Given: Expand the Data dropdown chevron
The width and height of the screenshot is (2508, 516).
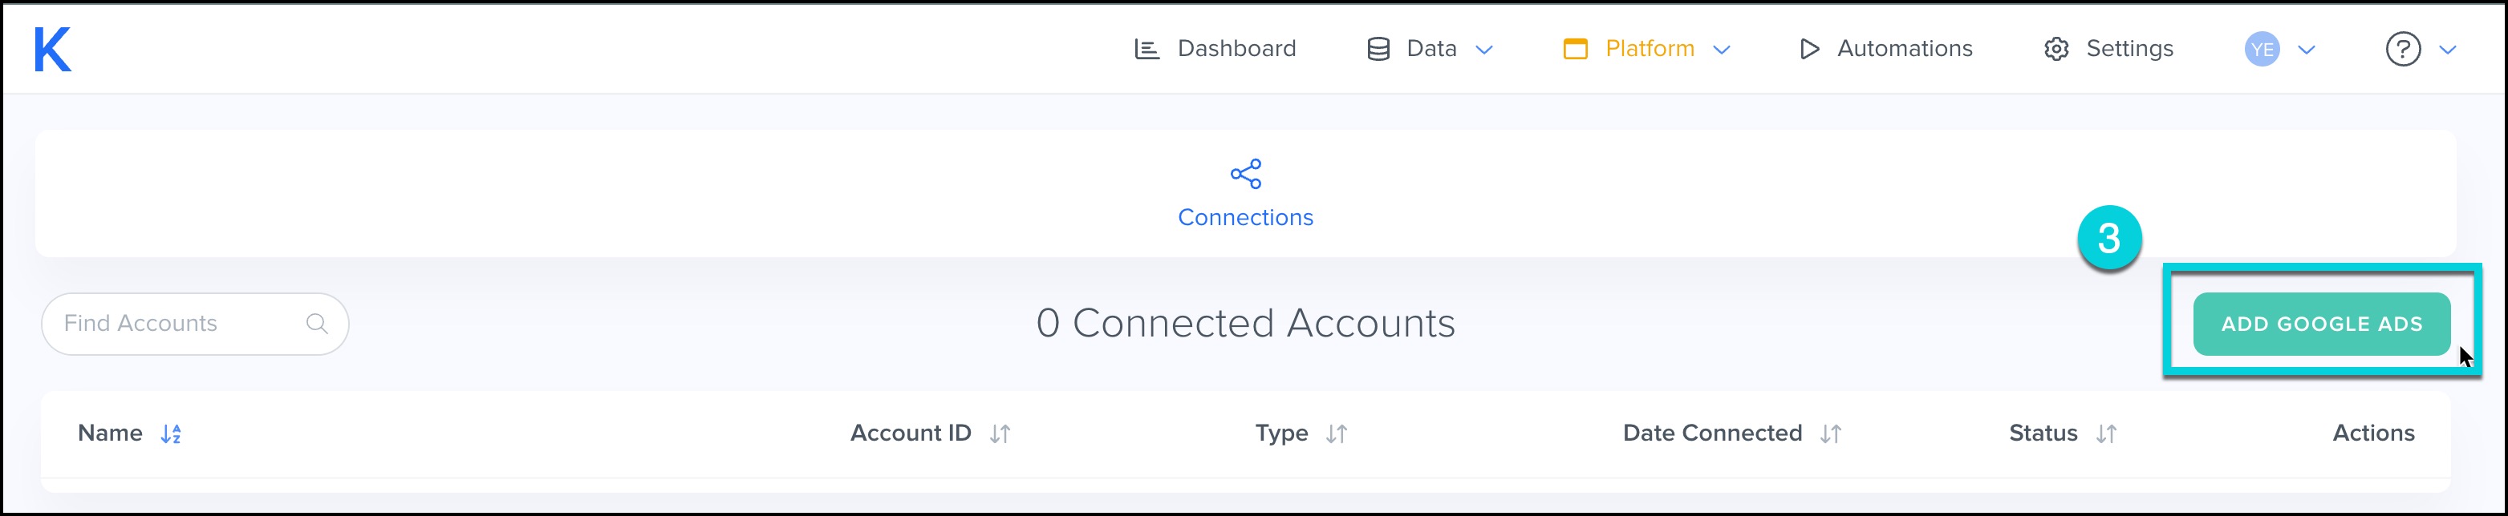Looking at the screenshot, I should pos(1483,50).
